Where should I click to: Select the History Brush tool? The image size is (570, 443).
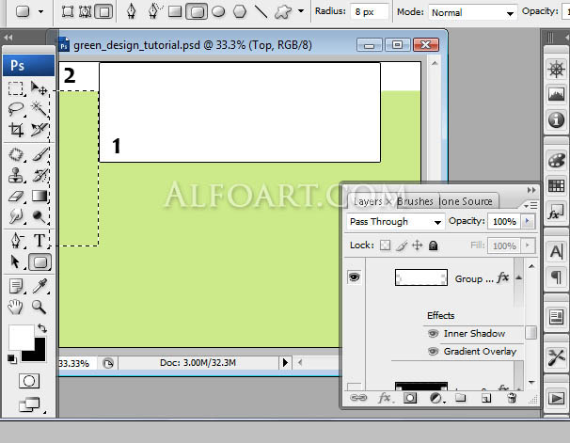pos(39,175)
